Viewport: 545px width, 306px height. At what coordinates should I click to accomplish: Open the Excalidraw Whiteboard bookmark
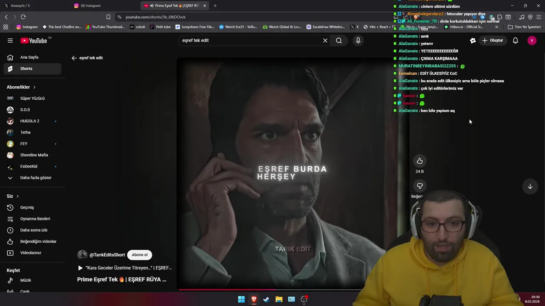pyautogui.click(x=326, y=27)
